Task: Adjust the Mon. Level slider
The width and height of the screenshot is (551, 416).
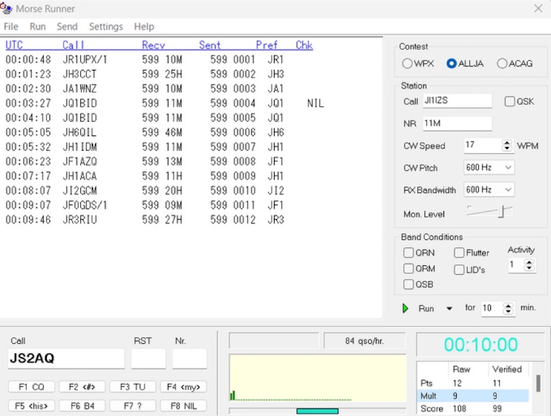Action: 502,212
